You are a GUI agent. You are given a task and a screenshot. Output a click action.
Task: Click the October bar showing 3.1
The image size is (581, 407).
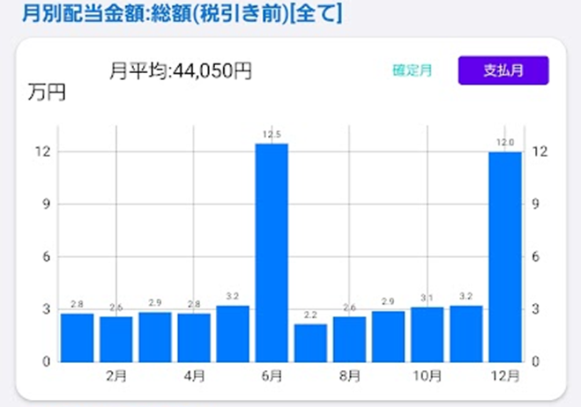click(427, 335)
